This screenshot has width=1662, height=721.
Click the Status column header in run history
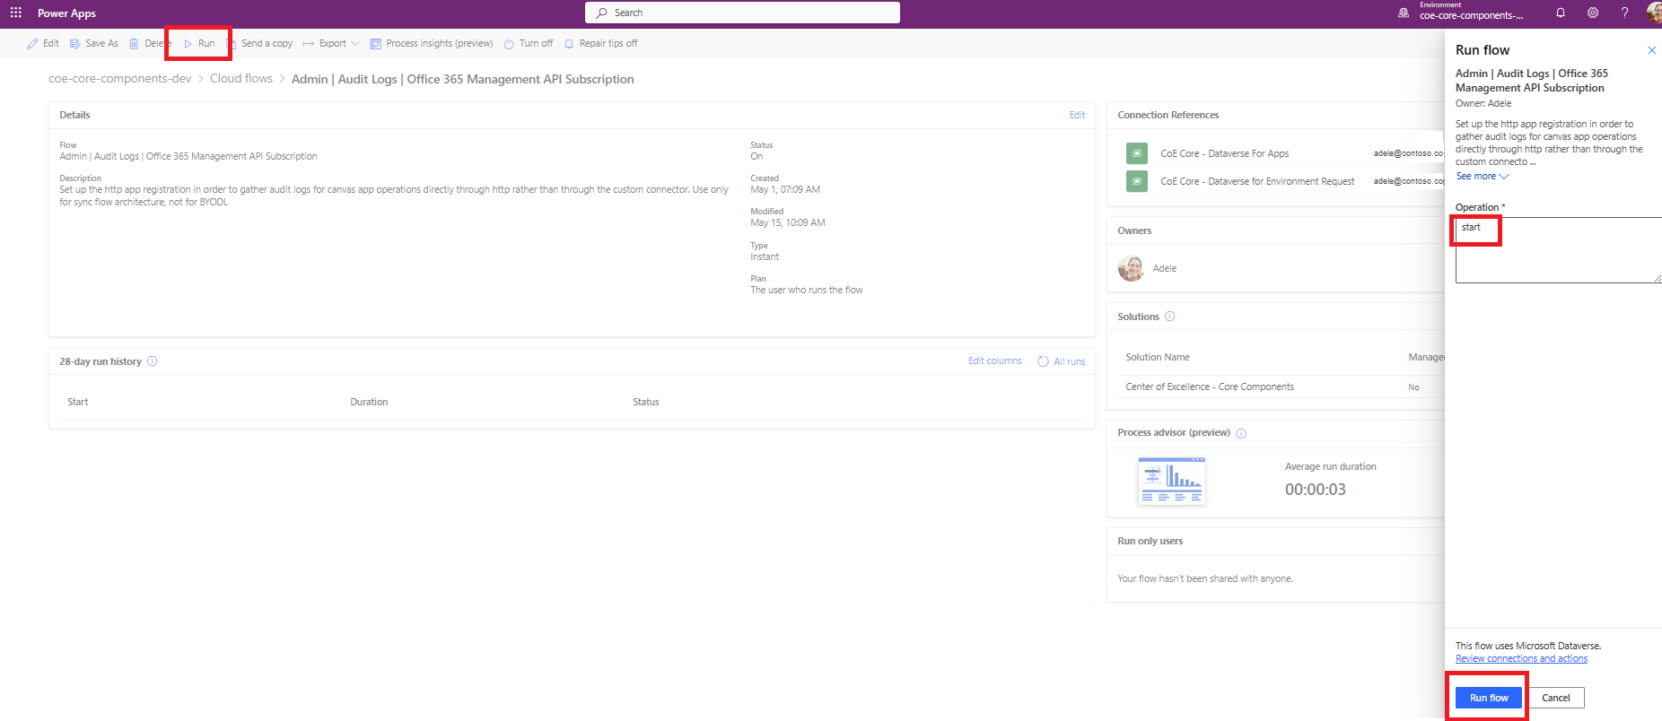[646, 402]
